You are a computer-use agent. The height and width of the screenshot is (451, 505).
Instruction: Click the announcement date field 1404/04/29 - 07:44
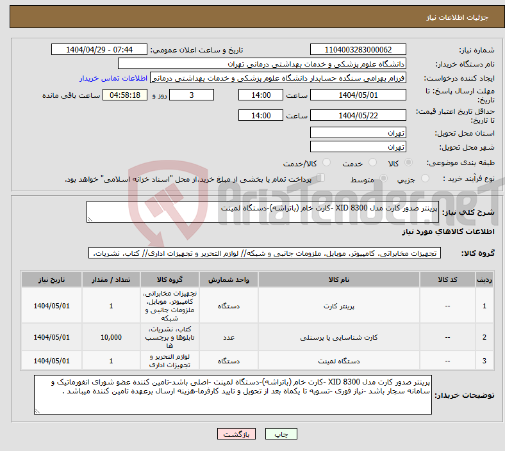pos(99,49)
